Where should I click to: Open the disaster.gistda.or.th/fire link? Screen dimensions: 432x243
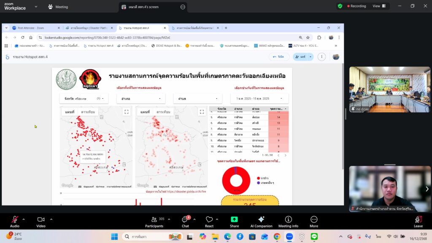pyautogui.click(x=186, y=191)
